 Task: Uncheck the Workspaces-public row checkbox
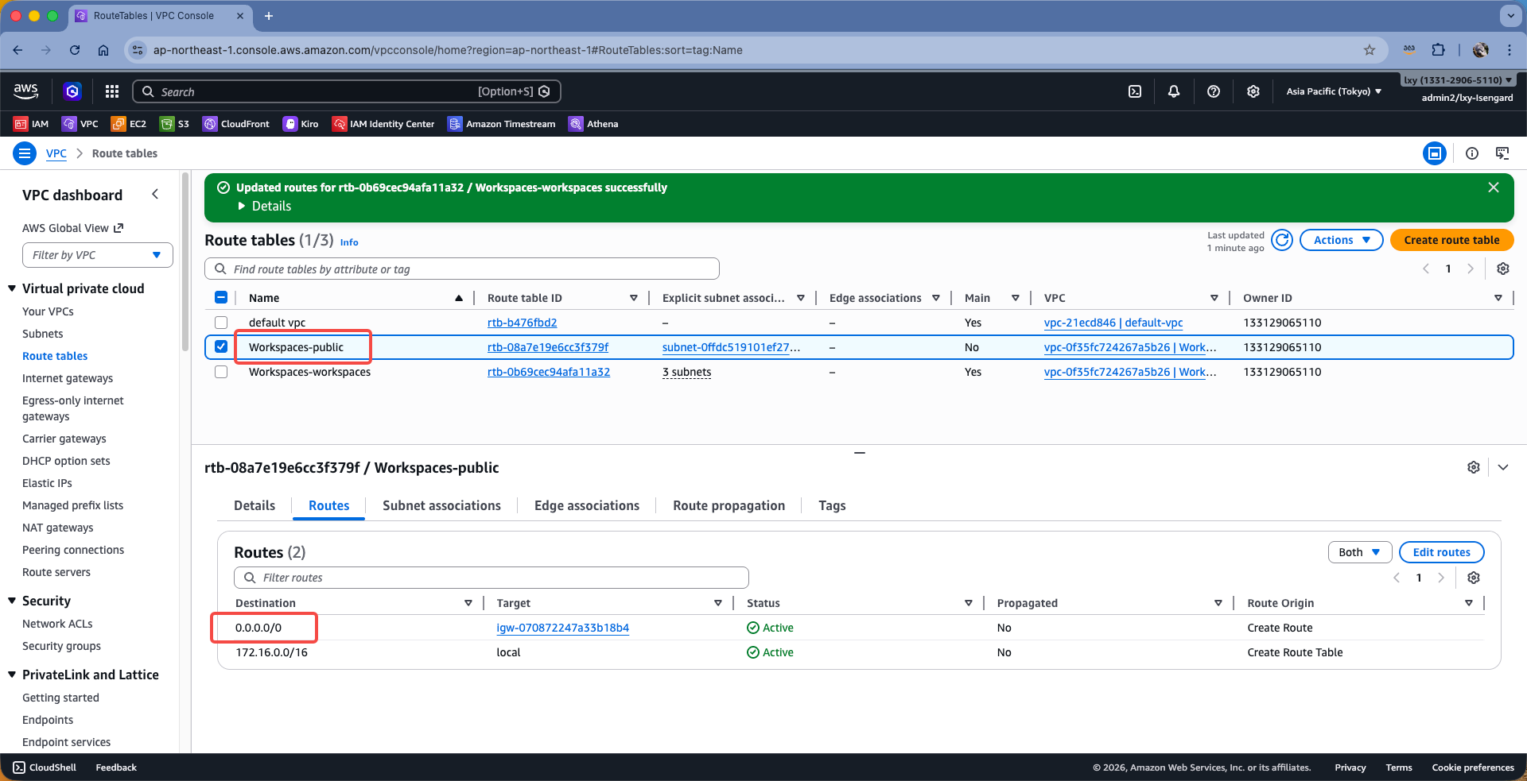pos(221,347)
